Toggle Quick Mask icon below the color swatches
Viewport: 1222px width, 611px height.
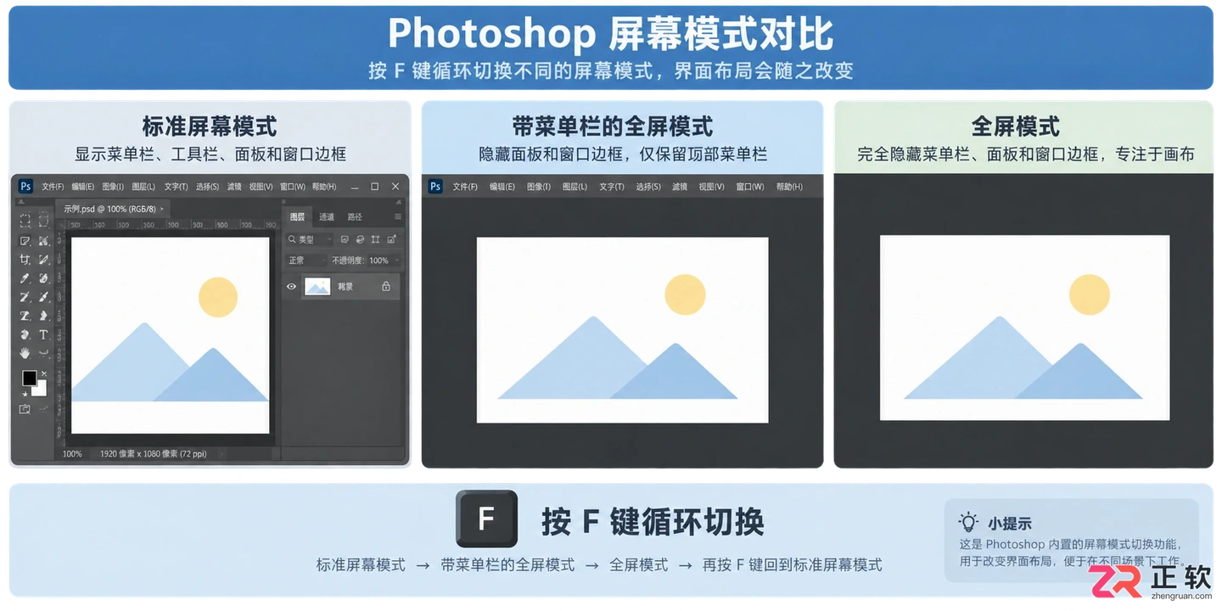25,410
